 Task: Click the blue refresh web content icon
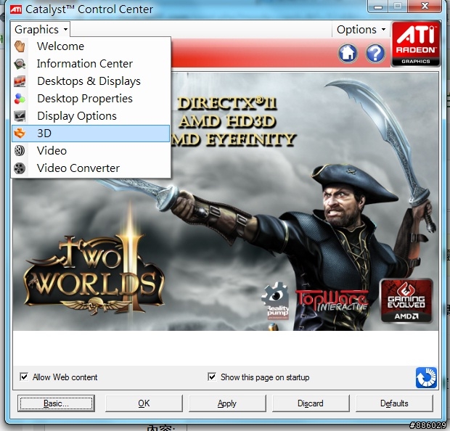tap(426, 377)
